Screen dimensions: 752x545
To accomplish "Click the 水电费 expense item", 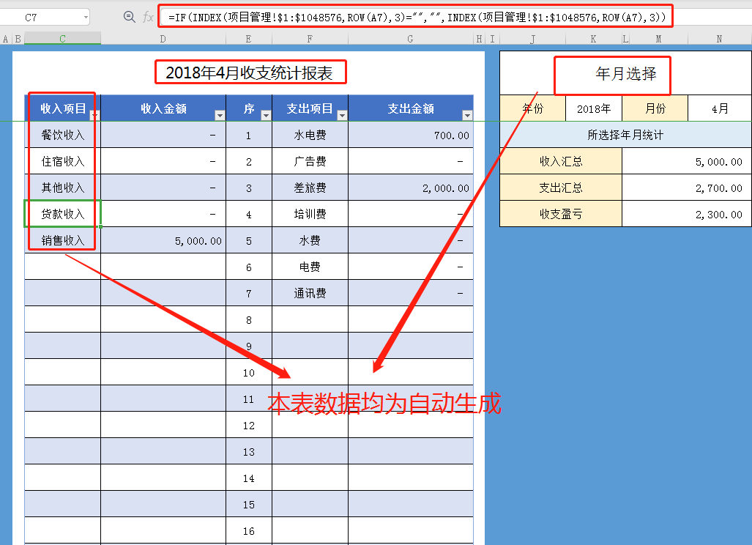I will tap(310, 135).
